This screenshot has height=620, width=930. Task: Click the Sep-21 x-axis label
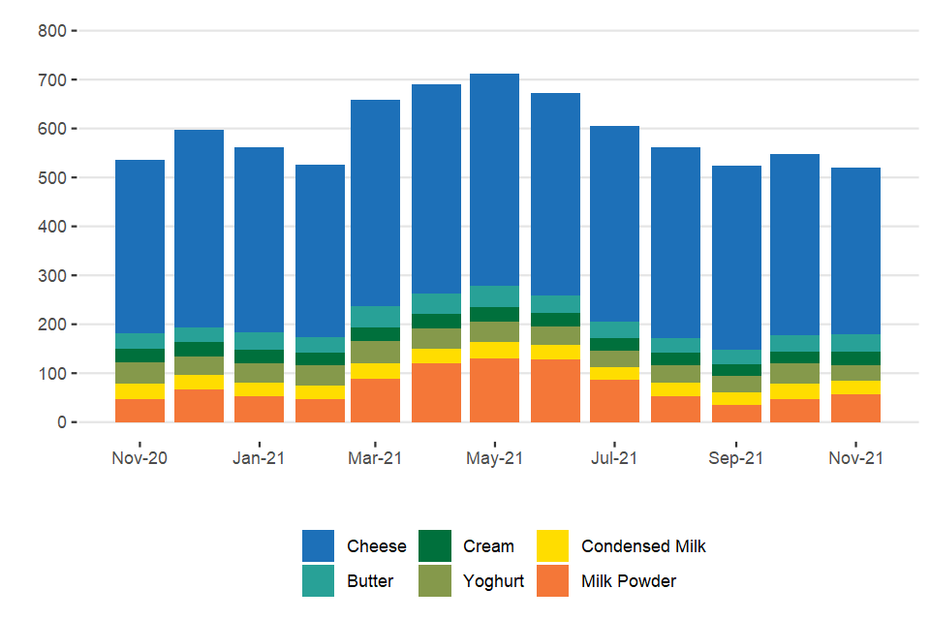click(x=735, y=458)
